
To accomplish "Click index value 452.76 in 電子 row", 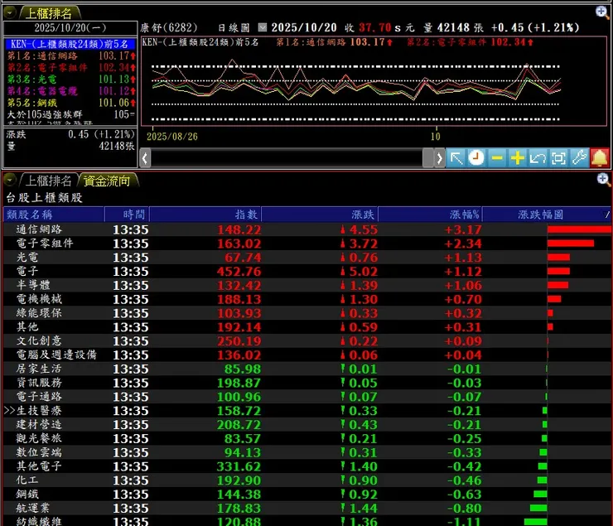I will (x=239, y=272).
